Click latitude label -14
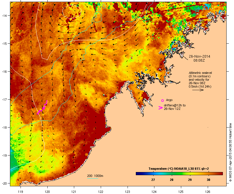This screenshot has height=194, width=234. point(4,15)
